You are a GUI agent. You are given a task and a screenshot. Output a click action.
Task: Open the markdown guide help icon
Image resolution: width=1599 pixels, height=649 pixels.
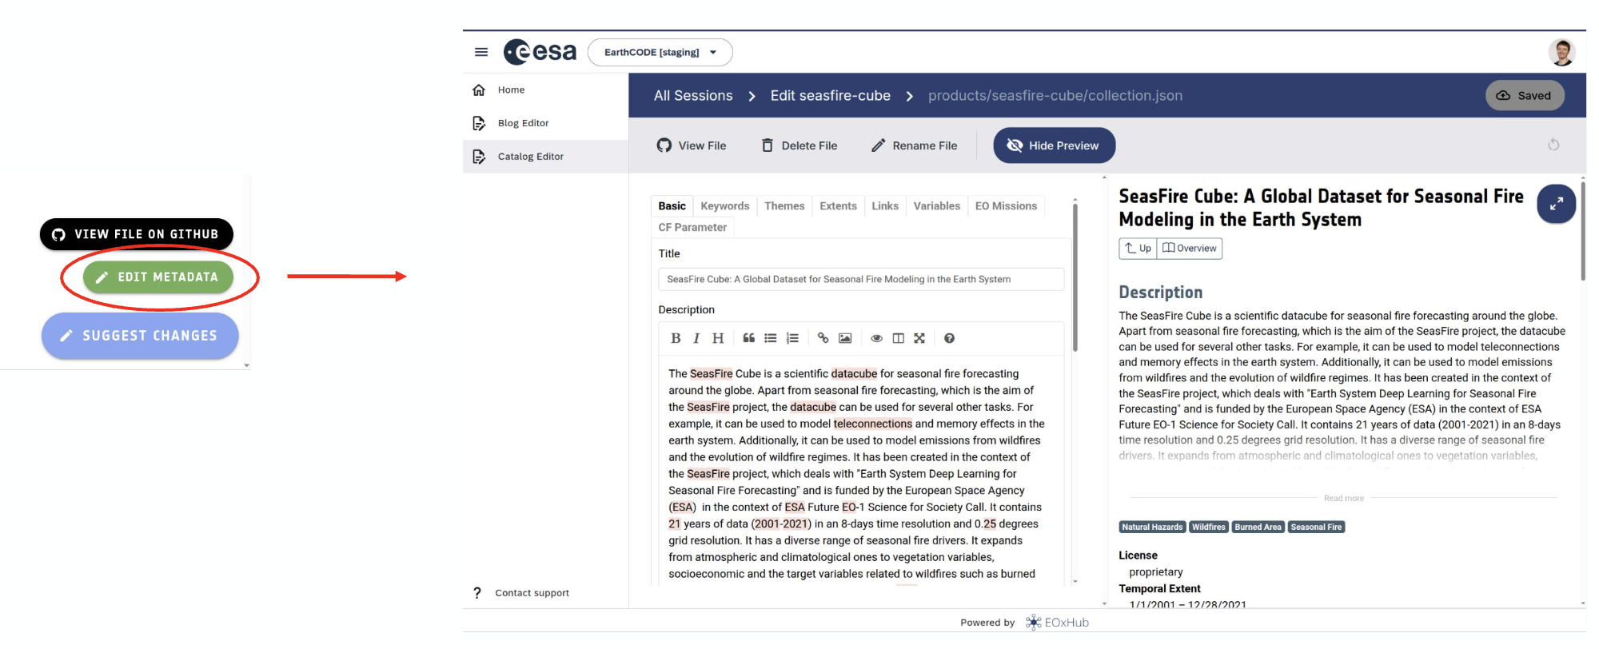coord(949,338)
